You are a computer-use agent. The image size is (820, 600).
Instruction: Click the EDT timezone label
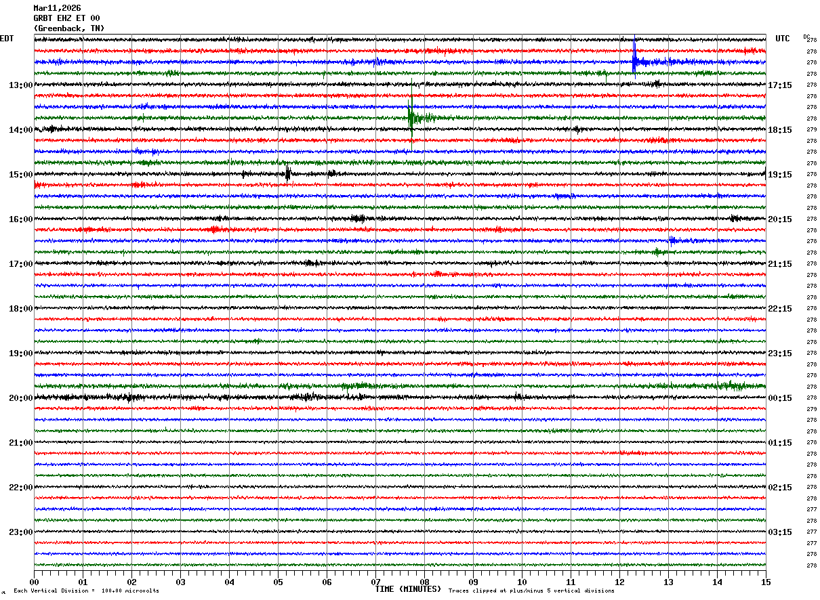point(7,39)
